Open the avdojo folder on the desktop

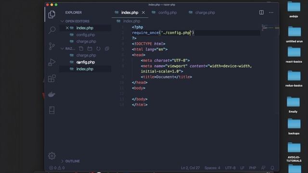coord(294,9)
